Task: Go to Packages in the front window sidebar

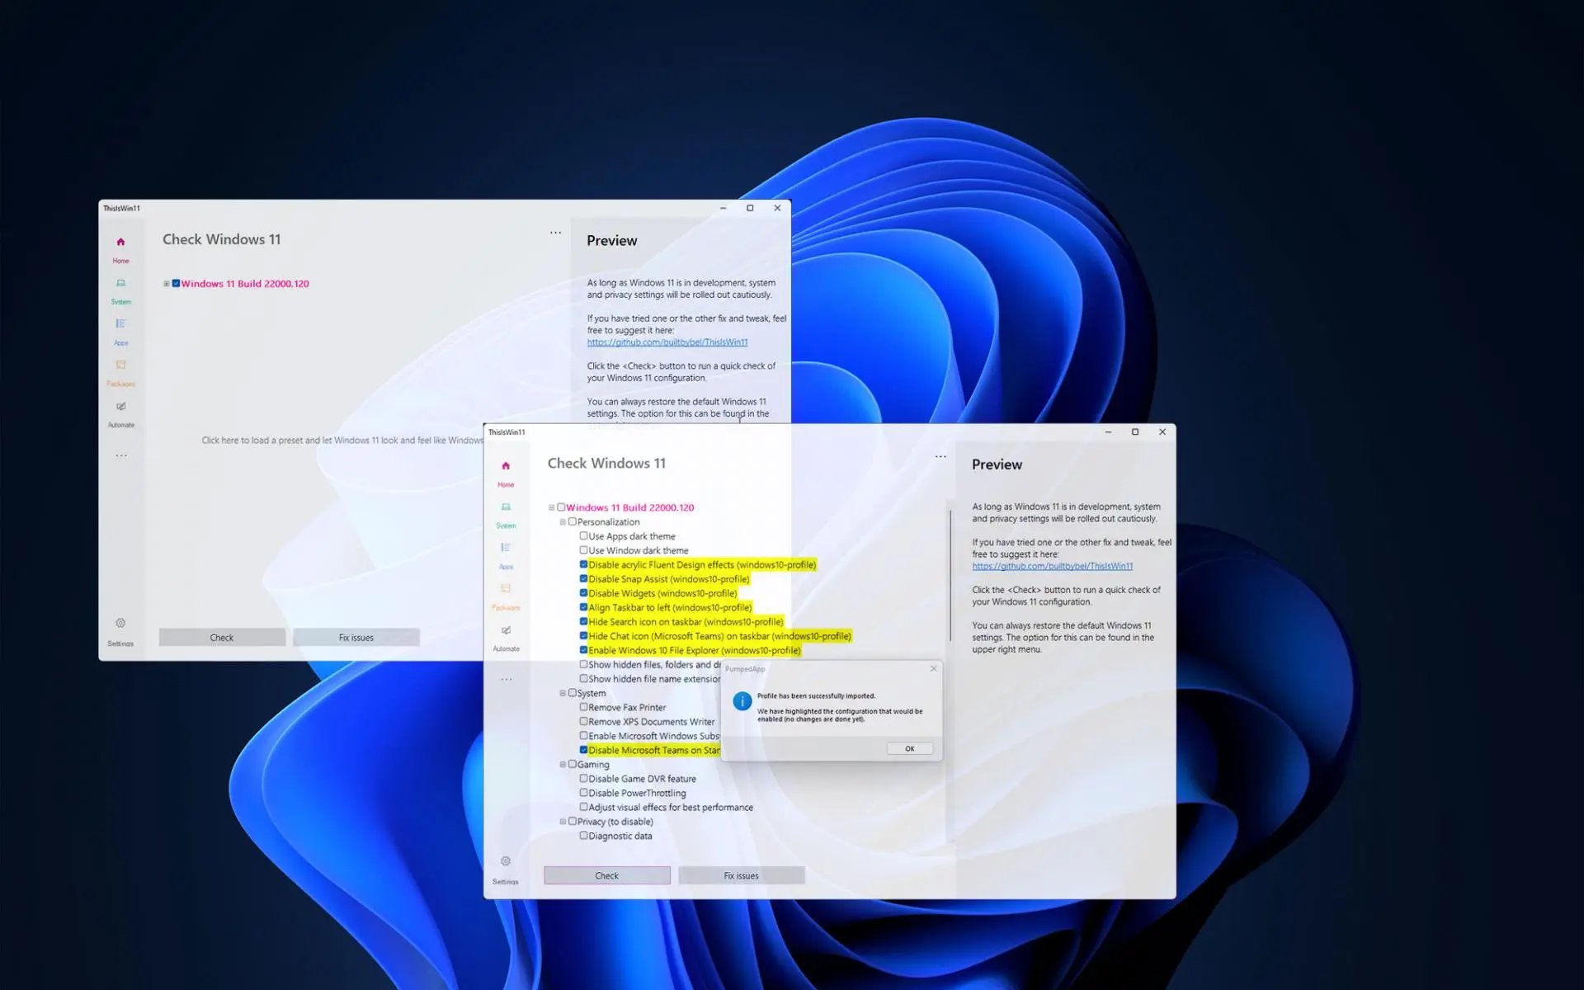Action: tap(506, 596)
